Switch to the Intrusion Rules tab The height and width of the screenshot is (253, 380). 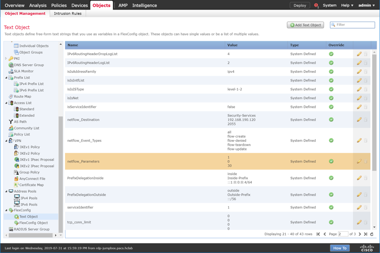point(67,13)
